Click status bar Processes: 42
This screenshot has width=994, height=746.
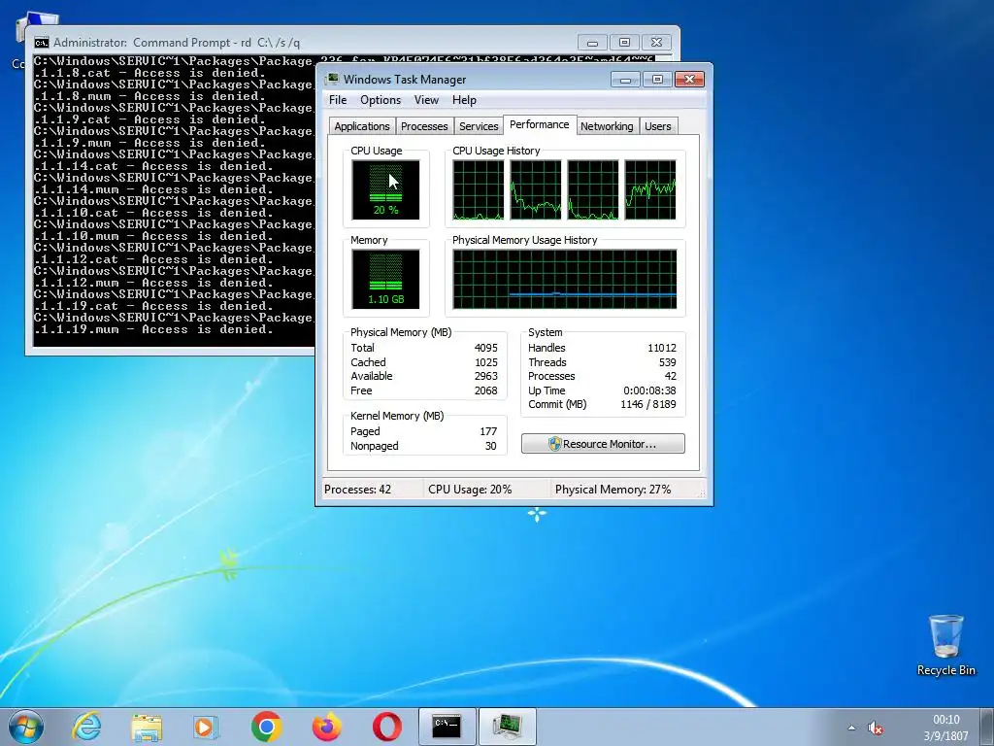357,490
